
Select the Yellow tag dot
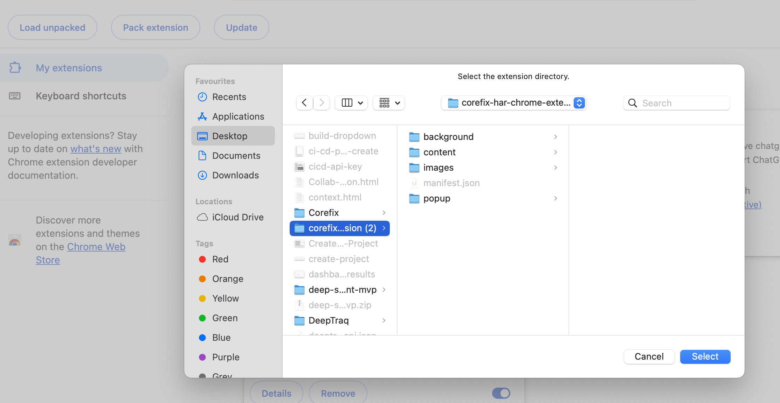coord(202,298)
